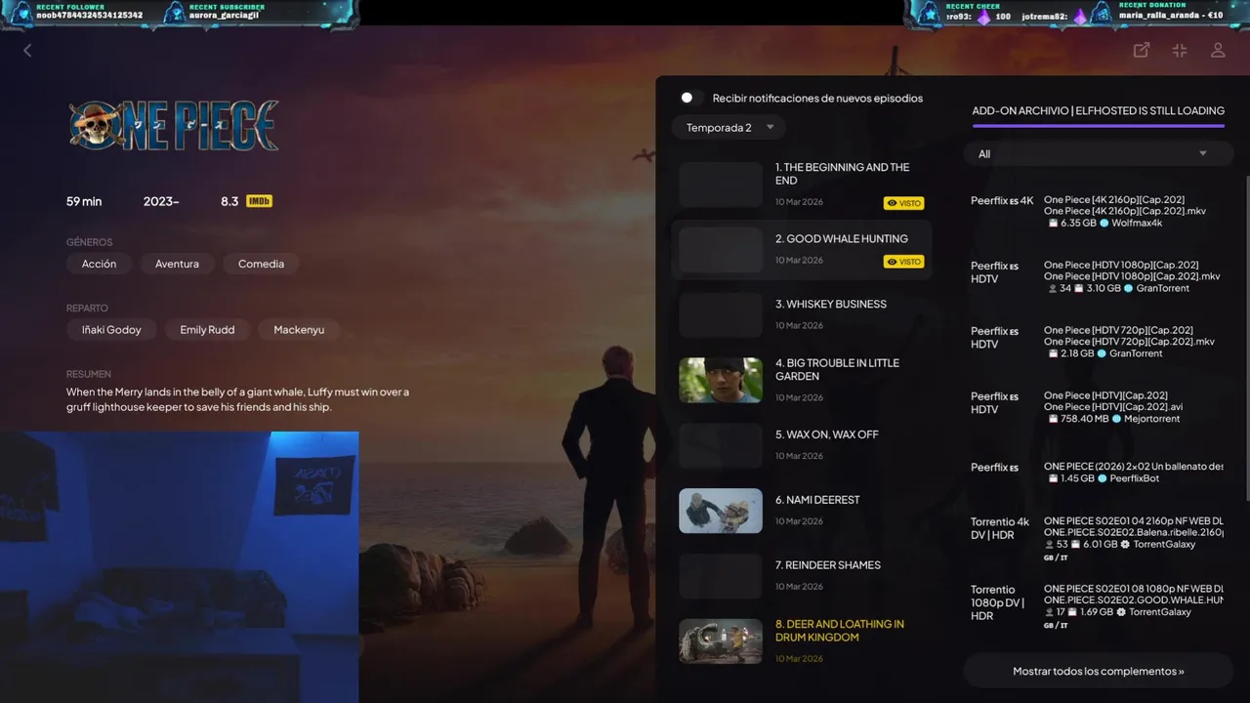This screenshot has width=1250, height=703.
Task: Open cast member Iñaki Godoy
Action: click(111, 330)
